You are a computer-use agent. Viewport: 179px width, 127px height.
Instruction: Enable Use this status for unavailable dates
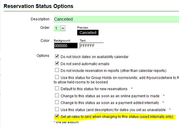point(57,110)
